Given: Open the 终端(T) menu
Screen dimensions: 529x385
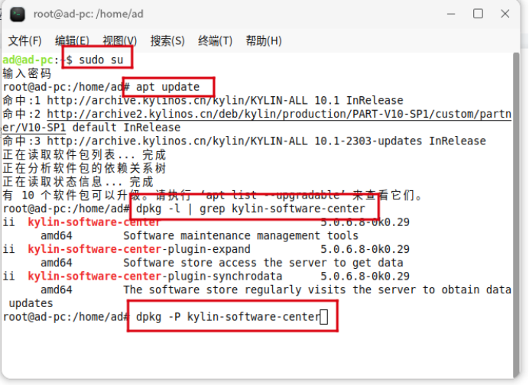Looking at the screenshot, I should [216, 40].
